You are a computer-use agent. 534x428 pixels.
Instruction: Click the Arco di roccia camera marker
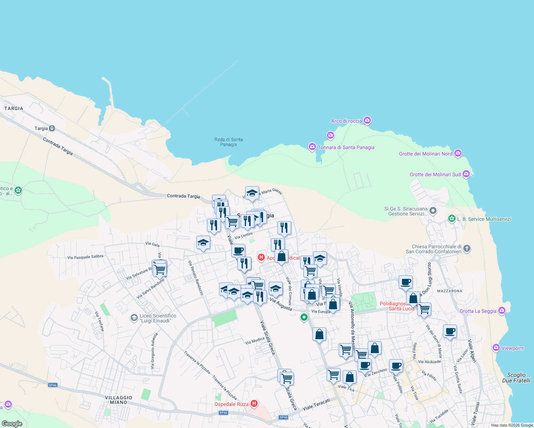point(367,121)
